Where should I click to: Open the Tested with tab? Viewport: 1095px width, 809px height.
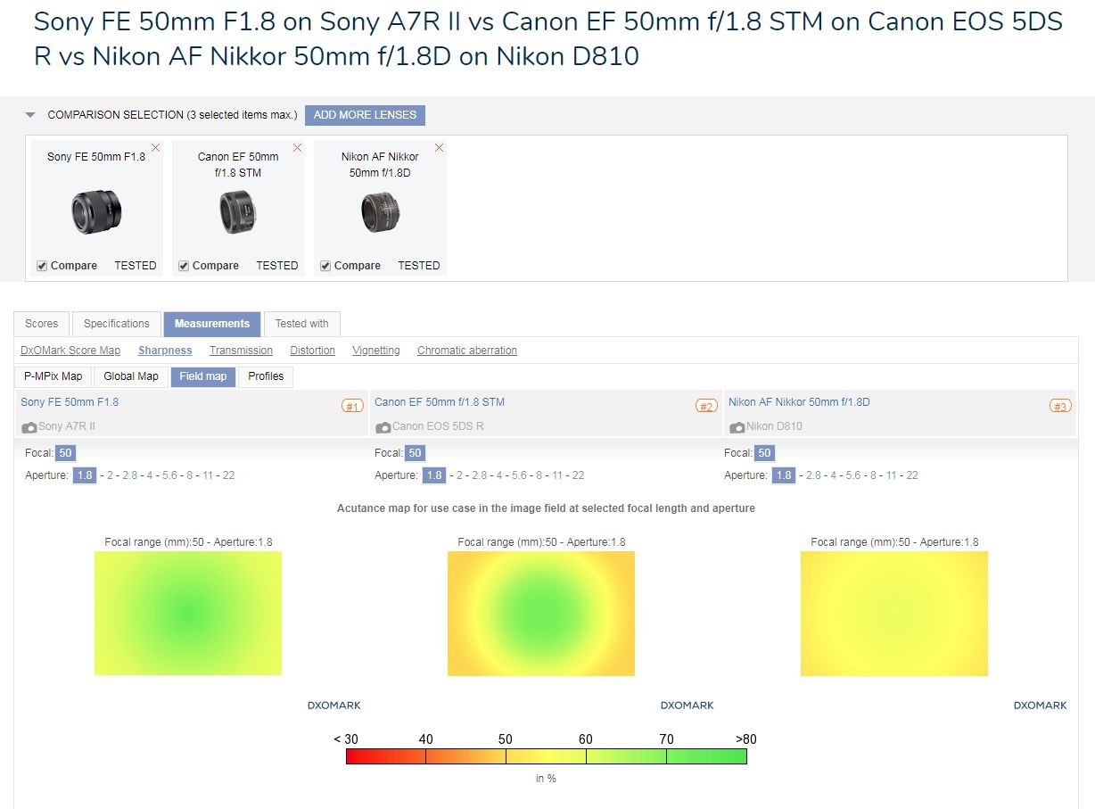click(301, 324)
